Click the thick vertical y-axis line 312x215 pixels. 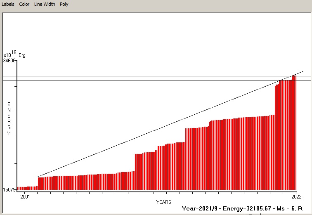tap(17, 124)
